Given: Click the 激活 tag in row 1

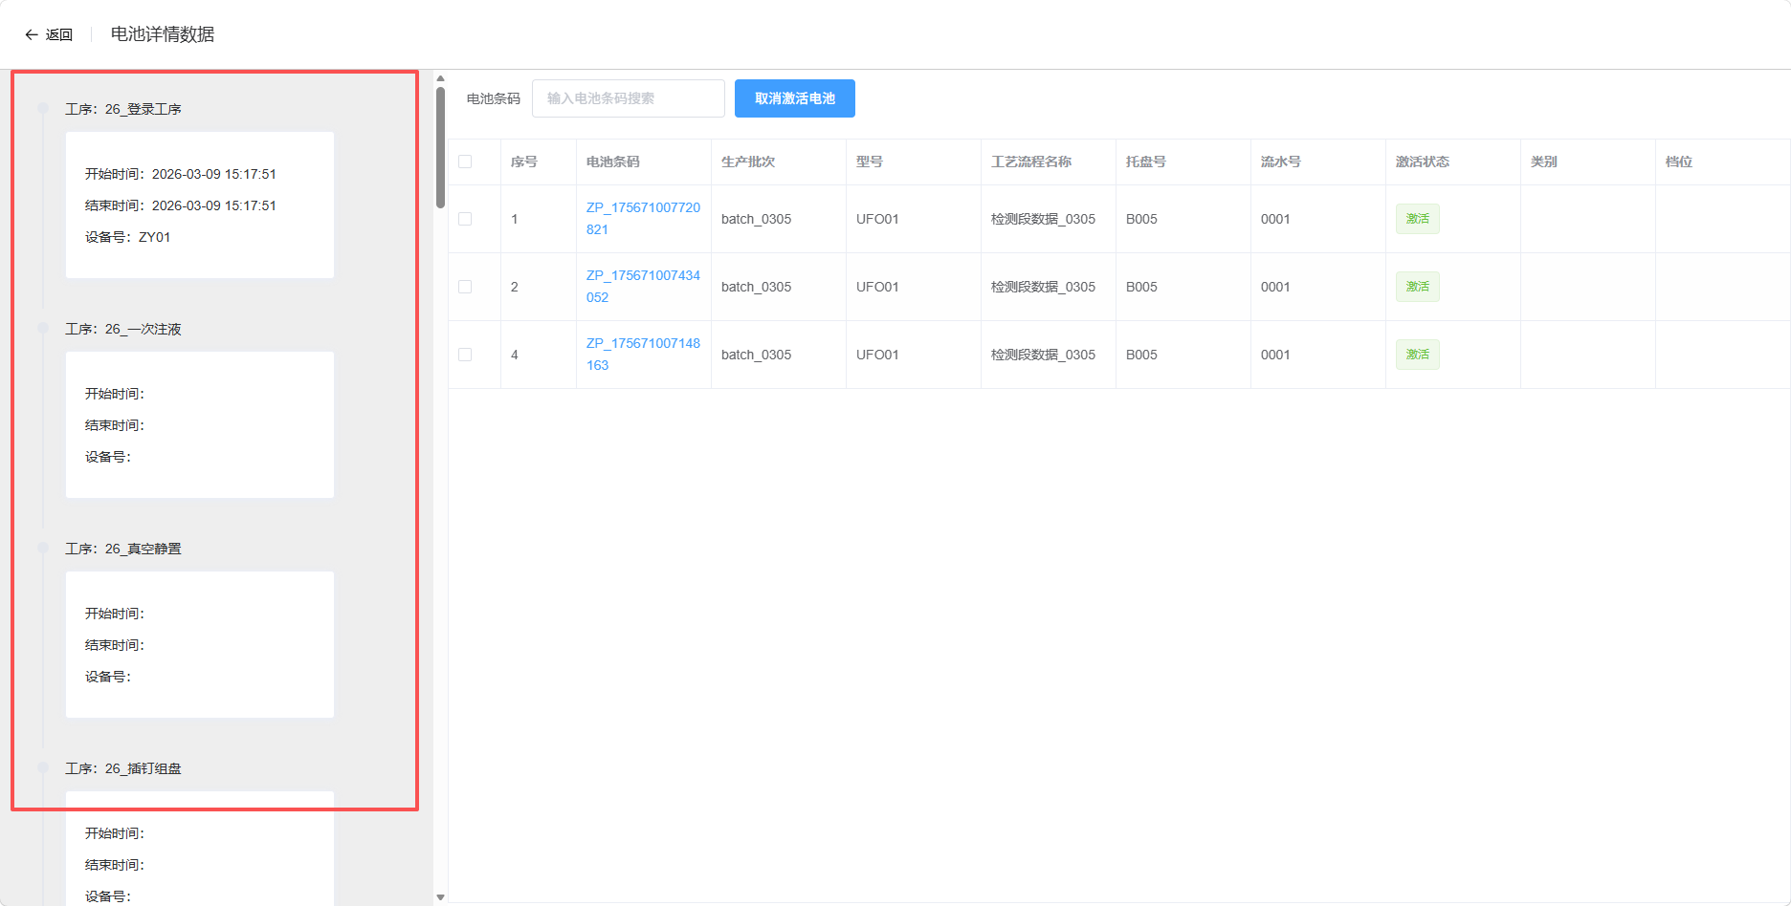Looking at the screenshot, I should 1418,219.
